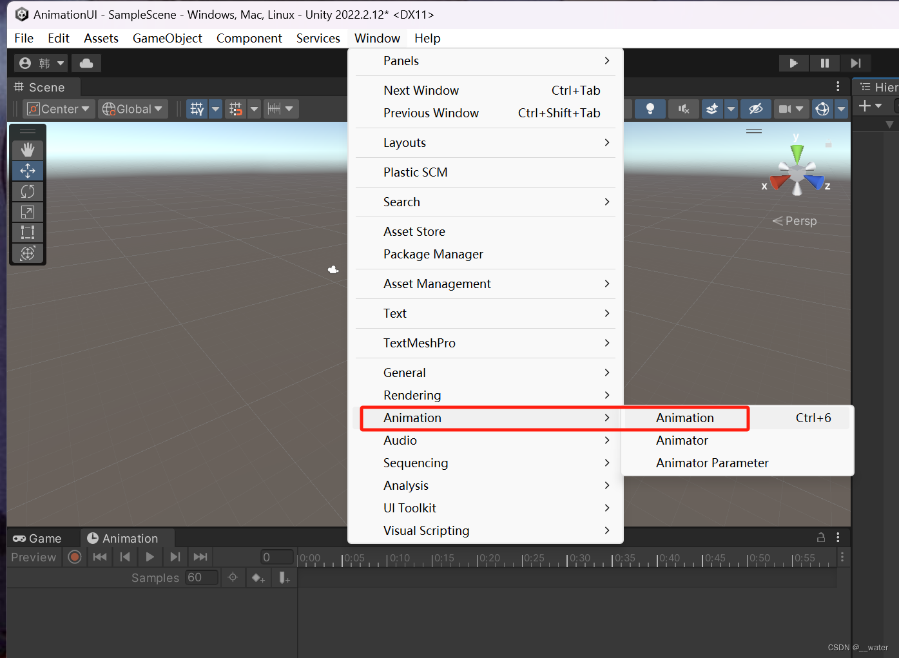
Task: Click the Step frame button in top toolbar
Action: 855,63
